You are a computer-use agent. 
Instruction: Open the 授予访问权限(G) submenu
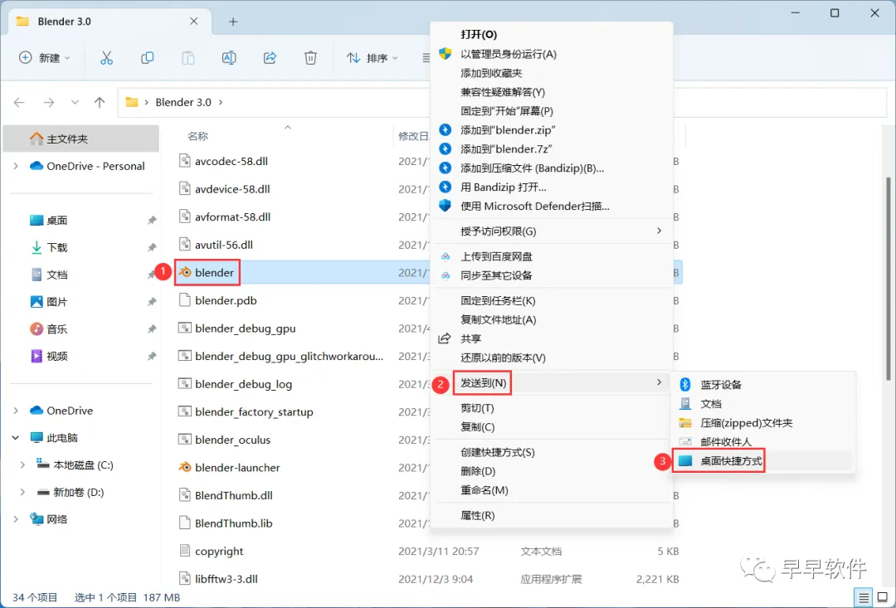tap(552, 231)
